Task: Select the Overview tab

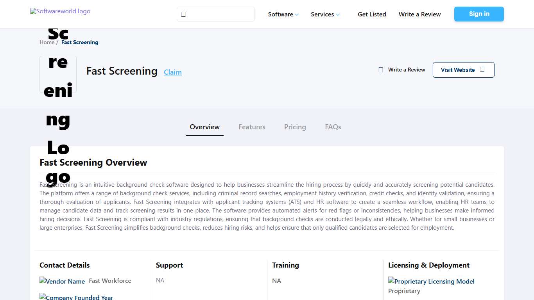Action: click(204, 127)
